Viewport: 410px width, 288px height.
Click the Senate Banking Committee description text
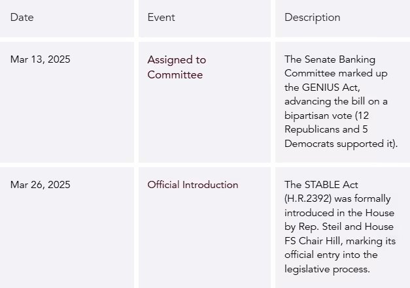[x=341, y=102]
